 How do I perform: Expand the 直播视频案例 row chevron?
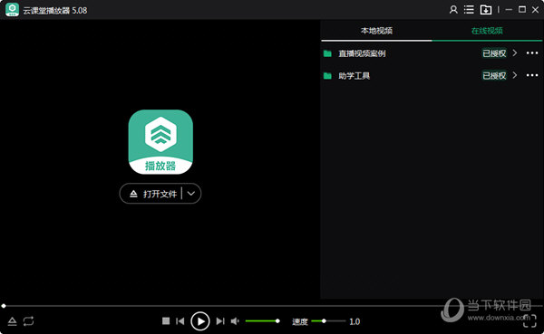click(x=515, y=53)
